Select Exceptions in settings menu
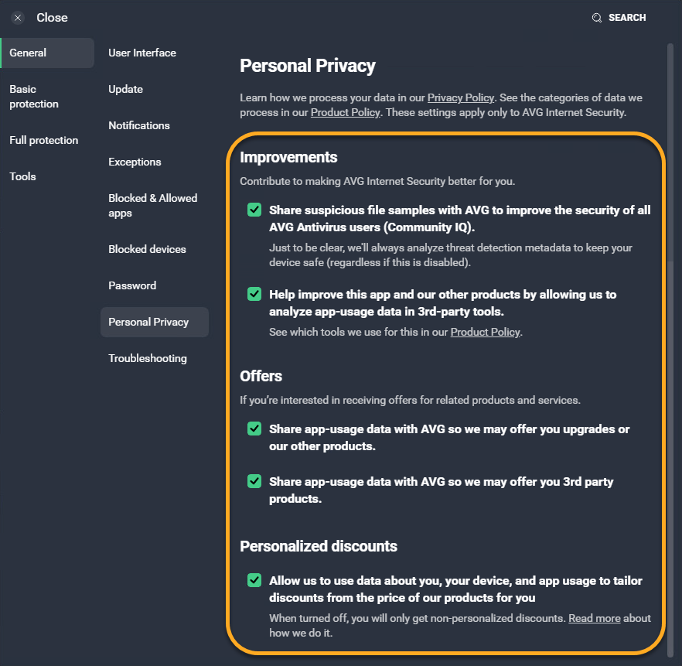 [x=135, y=162]
